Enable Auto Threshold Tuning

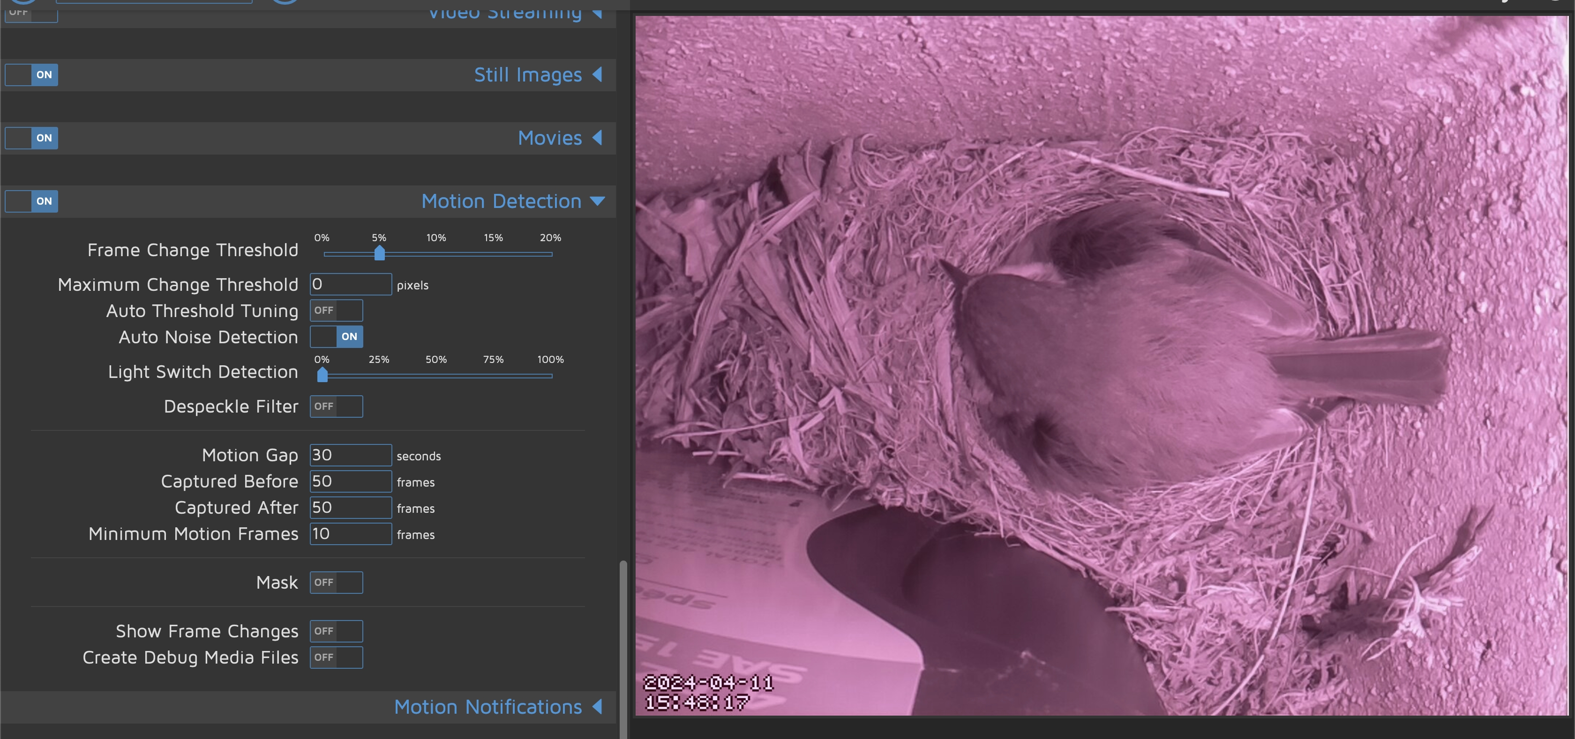(x=336, y=310)
